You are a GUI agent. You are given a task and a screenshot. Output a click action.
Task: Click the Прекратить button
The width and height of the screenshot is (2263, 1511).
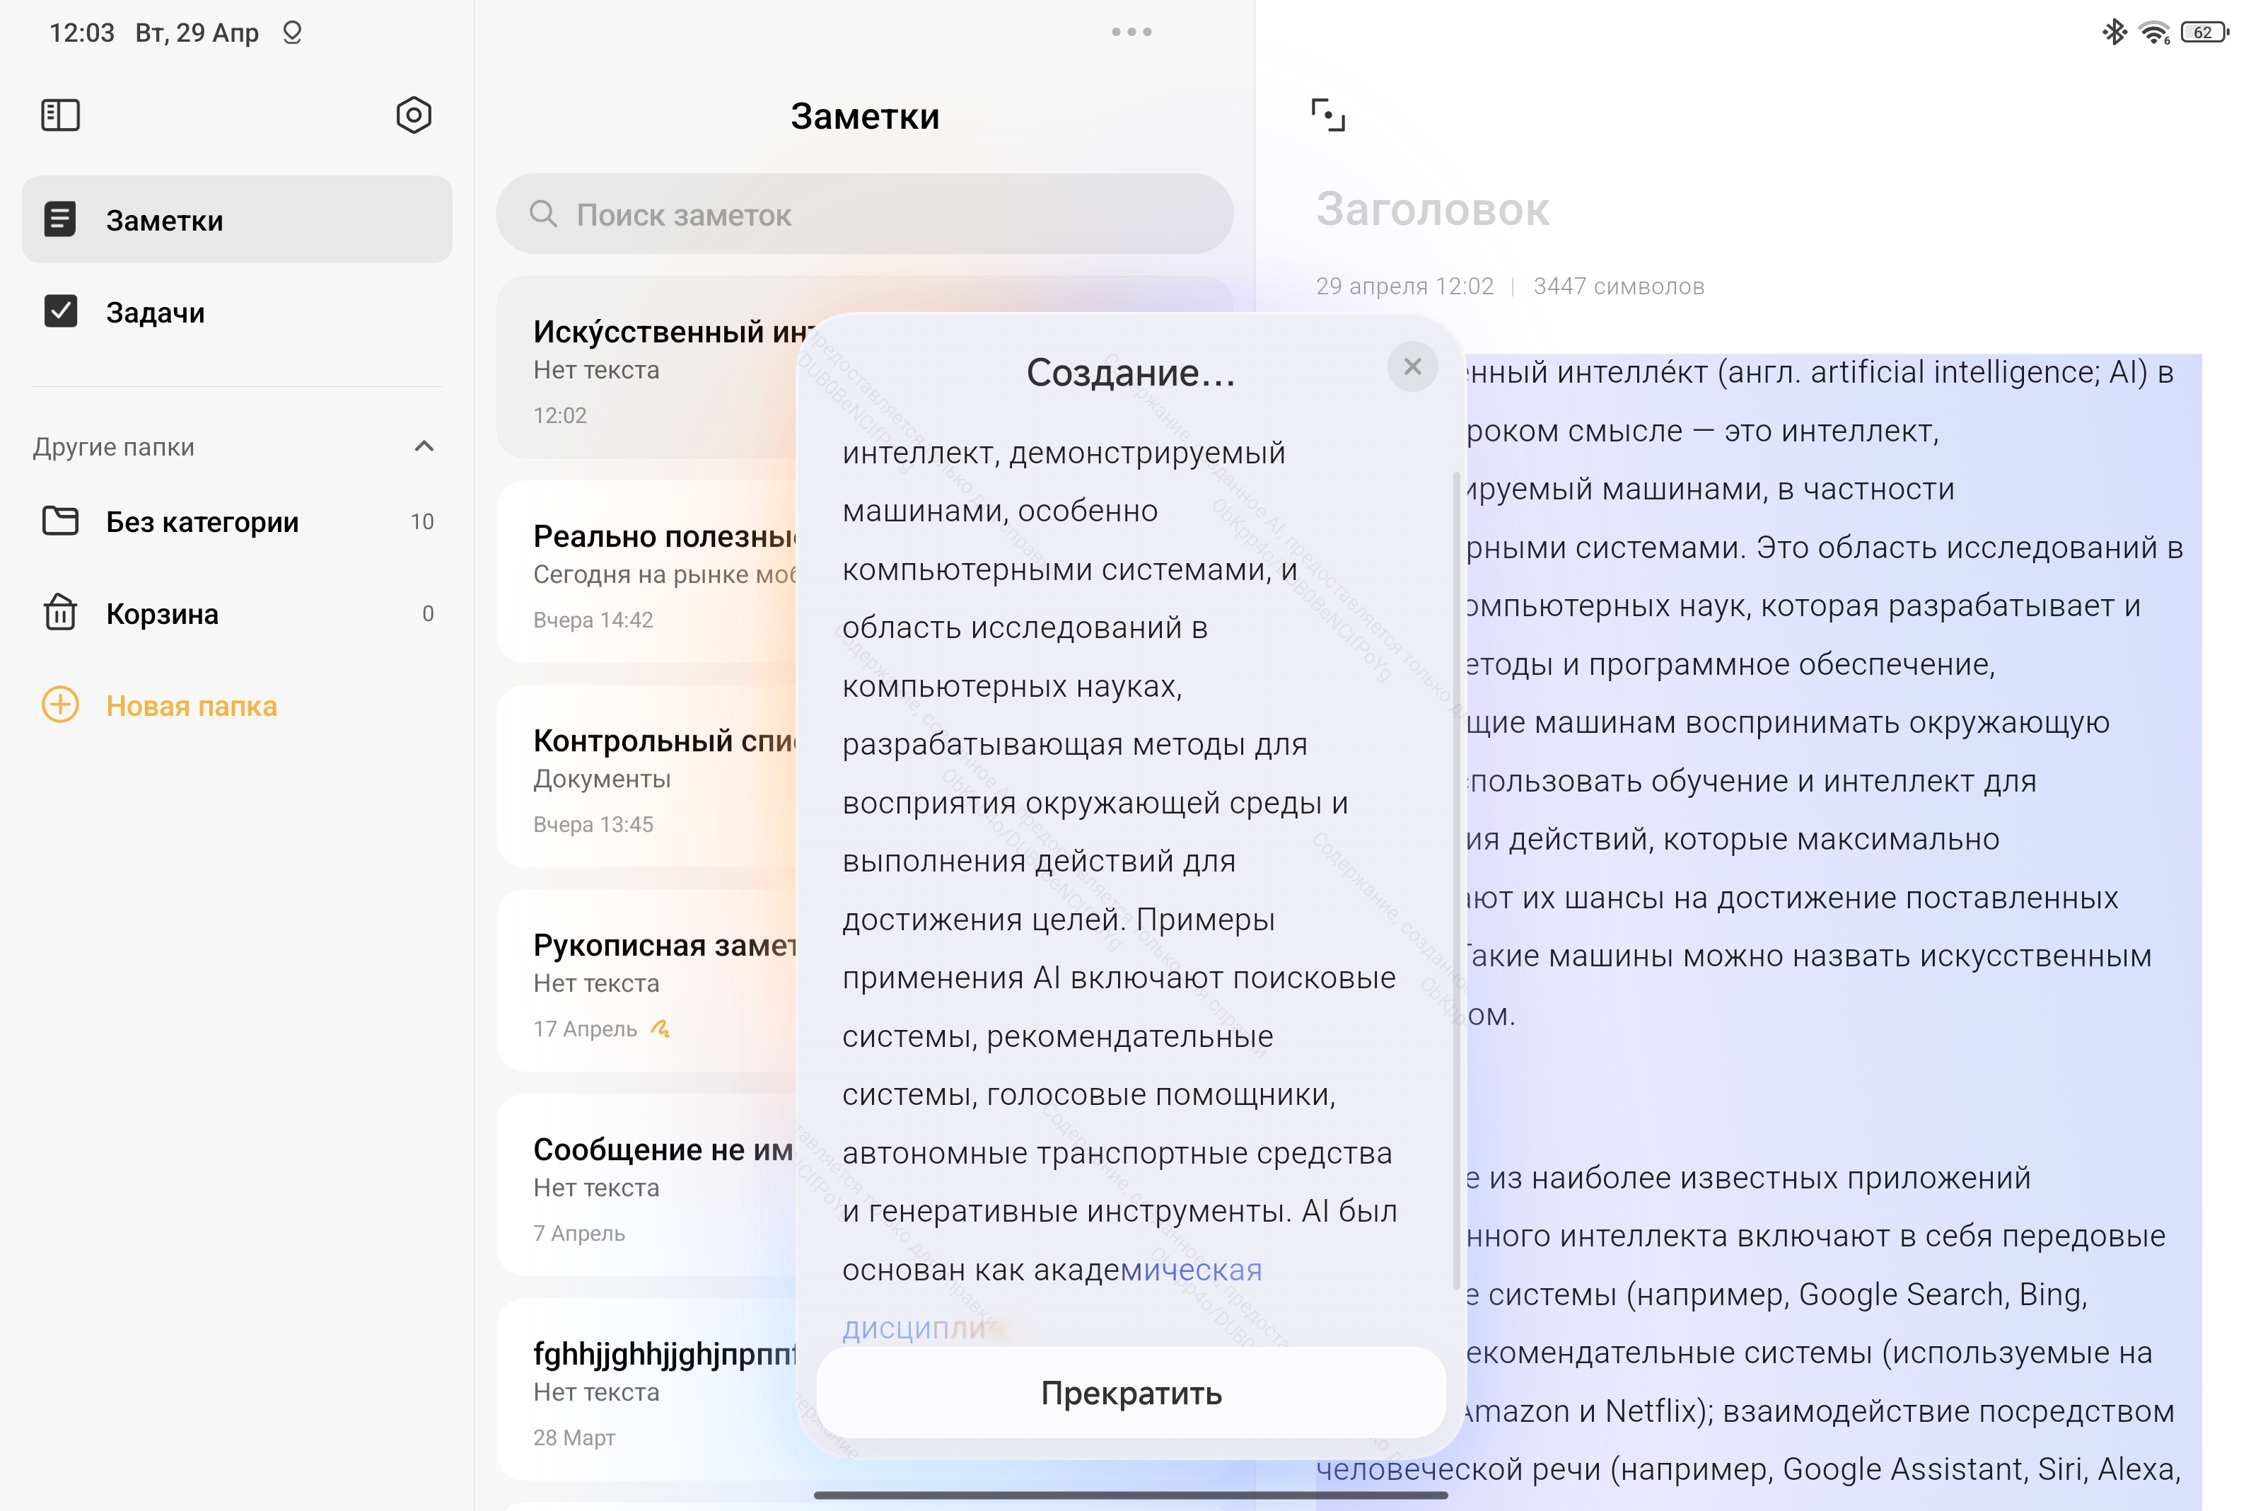pos(1131,1392)
